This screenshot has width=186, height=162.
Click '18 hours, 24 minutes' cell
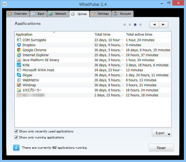142,90
